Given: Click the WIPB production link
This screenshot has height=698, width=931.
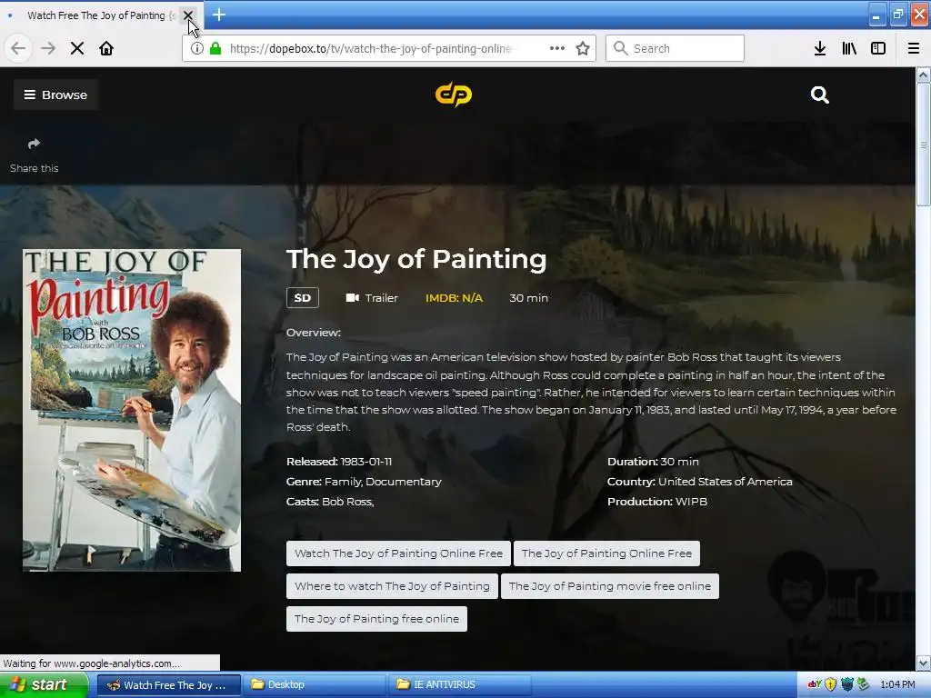Looking at the screenshot, I should (x=691, y=502).
